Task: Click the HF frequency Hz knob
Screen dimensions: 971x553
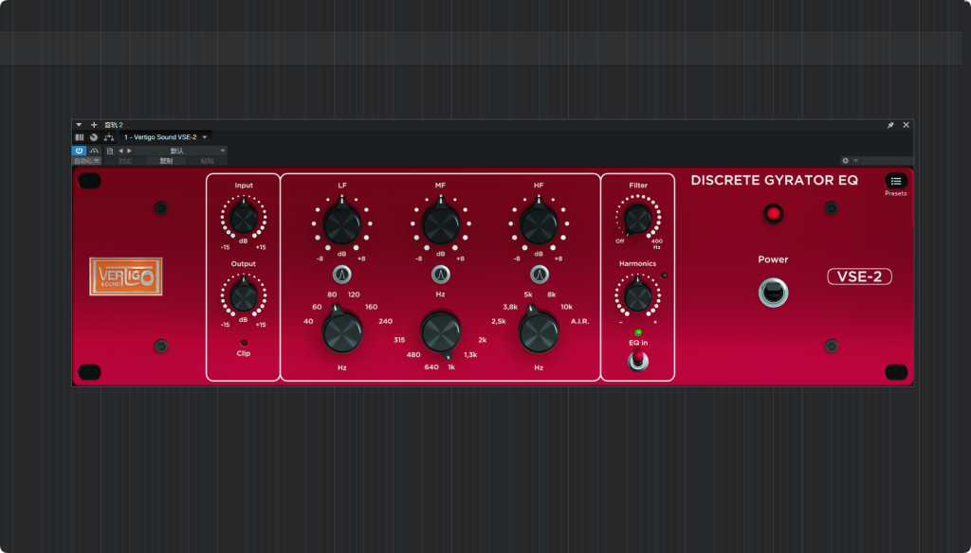Action: point(539,331)
